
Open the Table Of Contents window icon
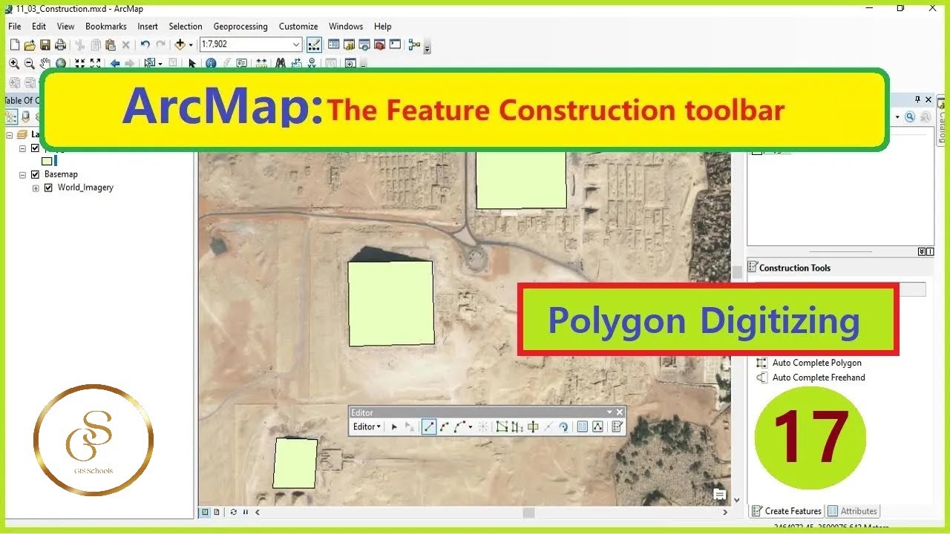[x=334, y=45]
